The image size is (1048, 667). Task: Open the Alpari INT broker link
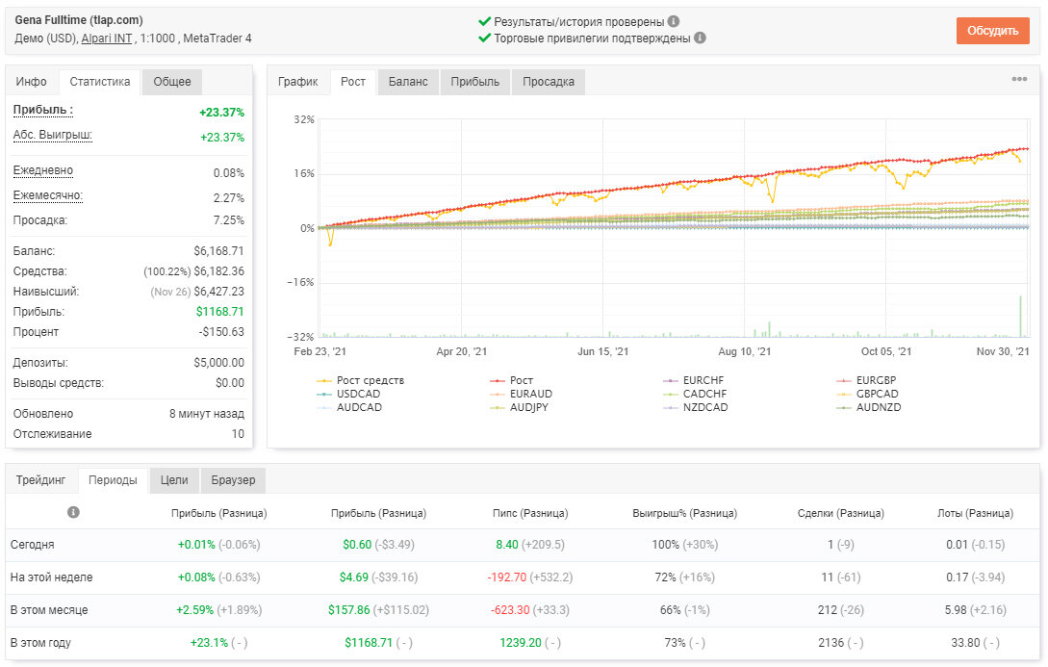(107, 38)
